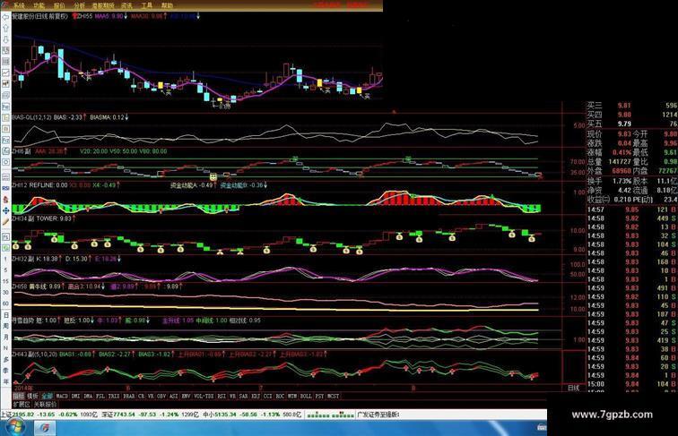The width and height of the screenshot is (678, 436).
Task: Switch to the monthly (月) period
Action: coord(5,338)
